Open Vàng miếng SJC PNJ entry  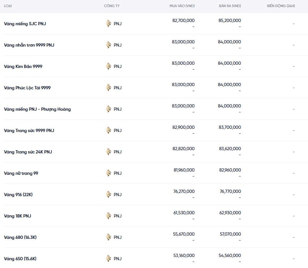[x=25, y=24]
